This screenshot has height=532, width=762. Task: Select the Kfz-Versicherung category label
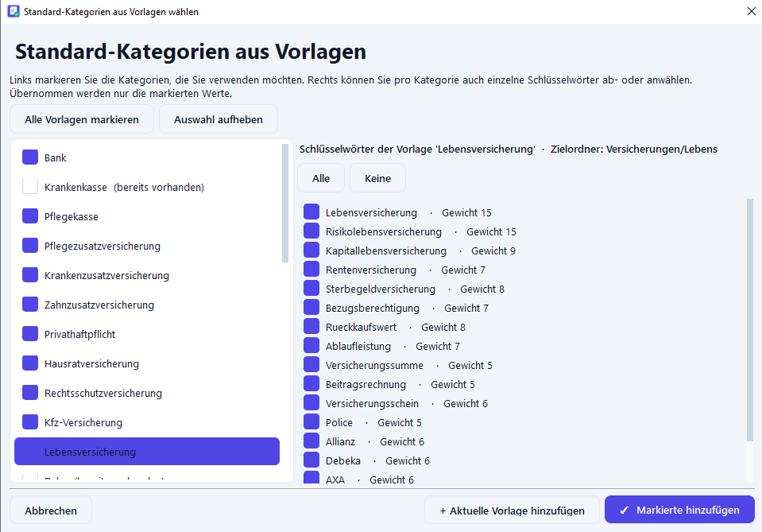pyautogui.click(x=83, y=422)
